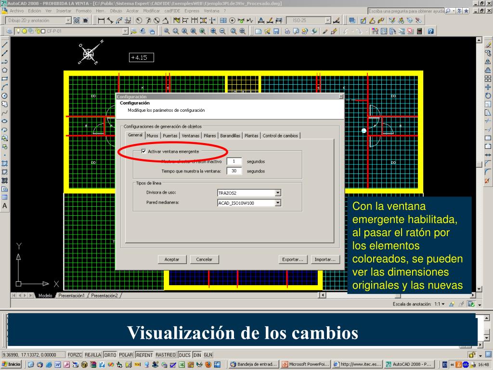Expand the help search options arrow
The height and width of the screenshot is (370, 493).
(454, 11)
